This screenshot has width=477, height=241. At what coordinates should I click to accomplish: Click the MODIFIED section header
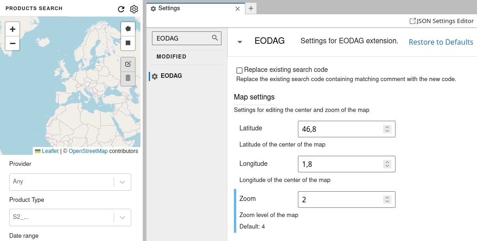click(171, 57)
